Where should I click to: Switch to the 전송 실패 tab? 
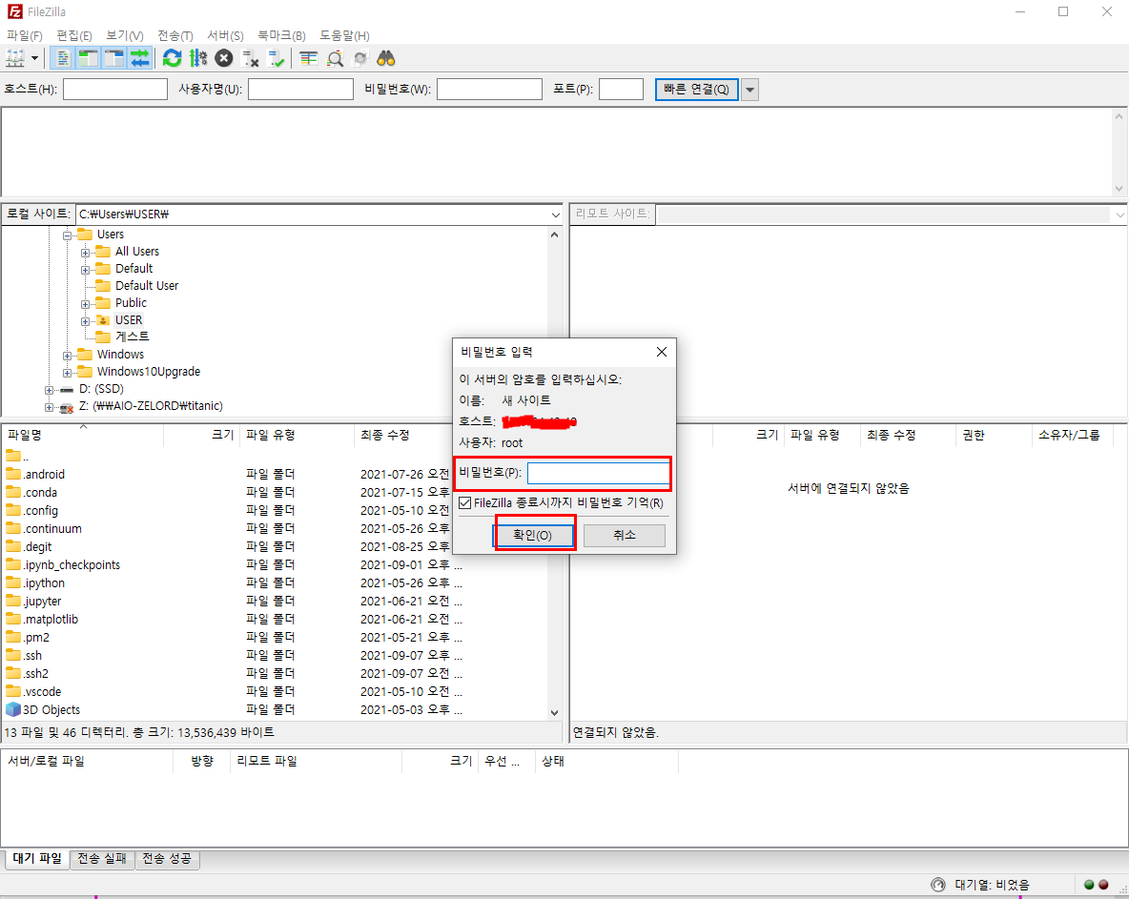[x=102, y=859]
